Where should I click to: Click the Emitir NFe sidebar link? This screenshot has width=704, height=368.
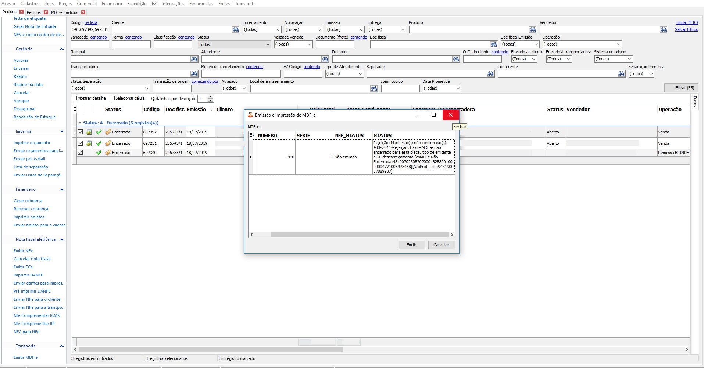23,251
